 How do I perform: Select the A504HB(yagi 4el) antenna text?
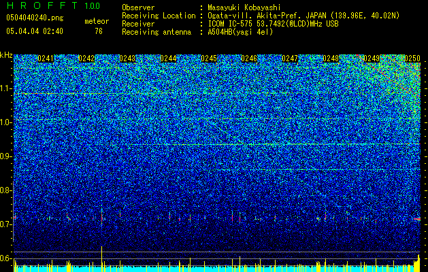click(240, 32)
